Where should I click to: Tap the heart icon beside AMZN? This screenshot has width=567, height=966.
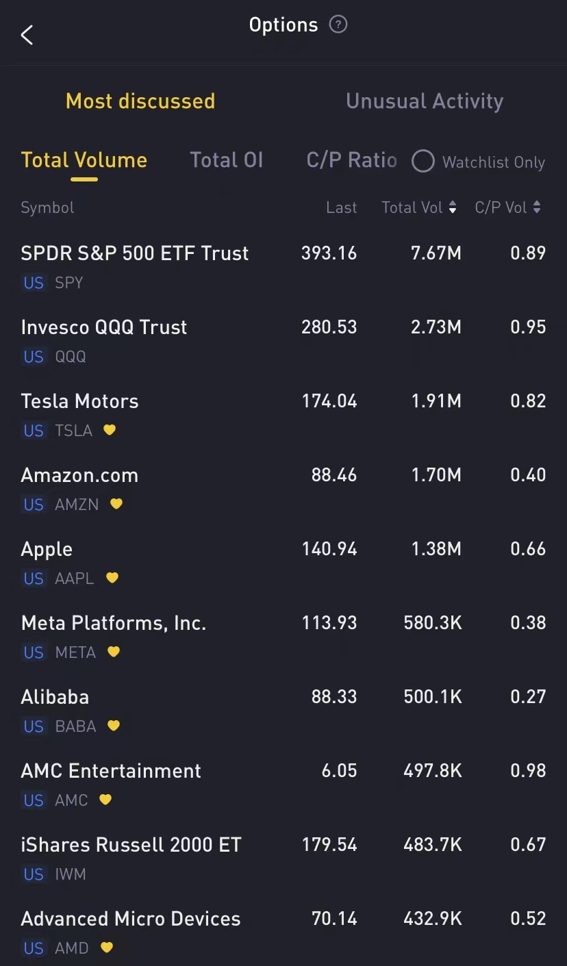116,504
